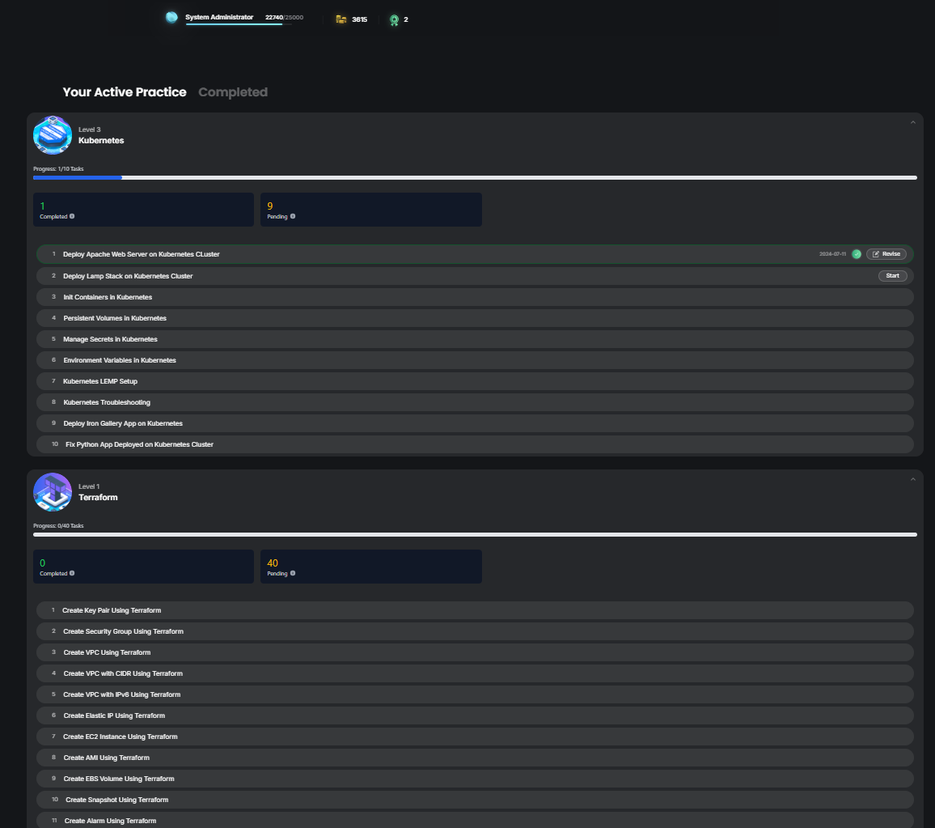The height and width of the screenshot is (828, 935).
Task: Open Create EBS Volume Using Terraform
Action: (x=475, y=779)
